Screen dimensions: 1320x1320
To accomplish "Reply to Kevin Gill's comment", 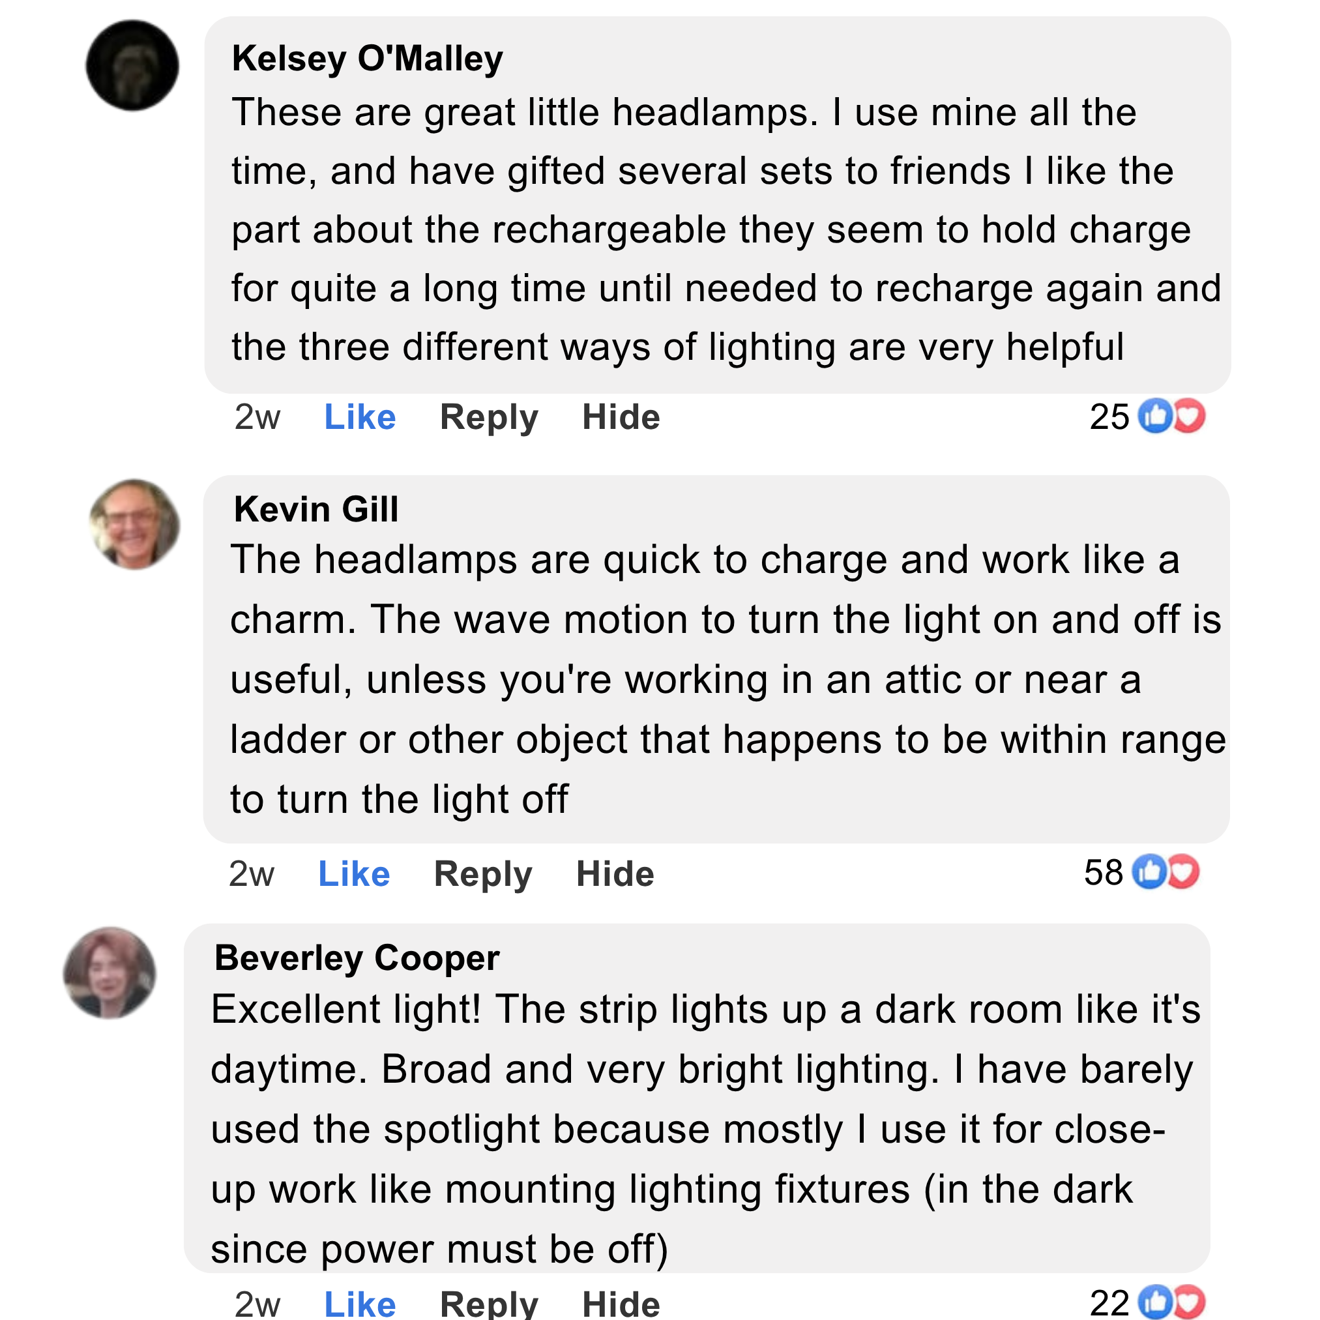I will (482, 873).
